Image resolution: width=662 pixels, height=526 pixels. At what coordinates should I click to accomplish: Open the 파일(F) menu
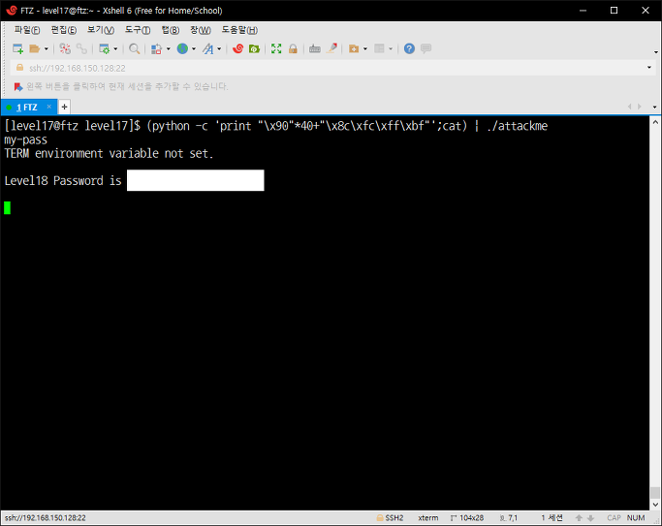tap(27, 30)
